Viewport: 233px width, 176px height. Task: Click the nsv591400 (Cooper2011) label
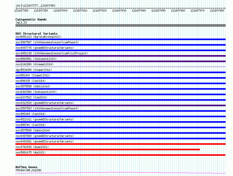pos(33,75)
